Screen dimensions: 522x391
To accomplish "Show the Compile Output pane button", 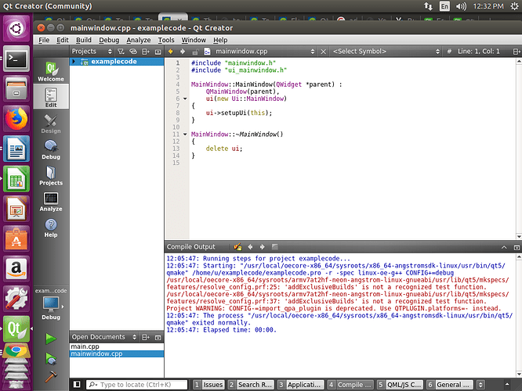I will click(350, 385).
